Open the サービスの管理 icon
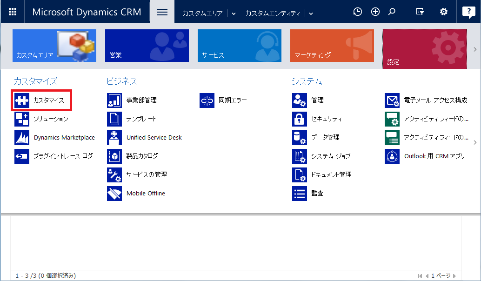 [114, 175]
